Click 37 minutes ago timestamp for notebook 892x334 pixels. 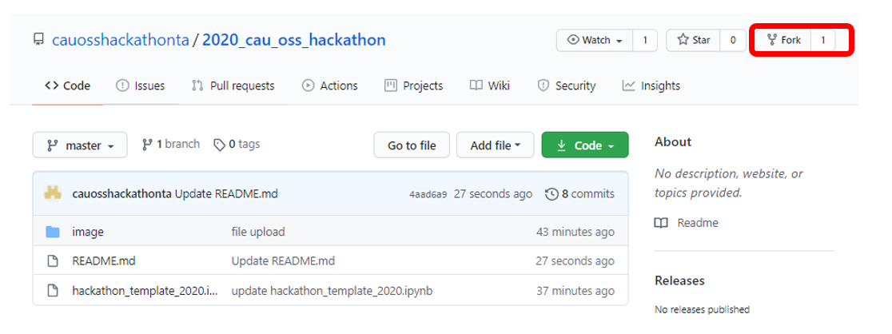click(575, 291)
